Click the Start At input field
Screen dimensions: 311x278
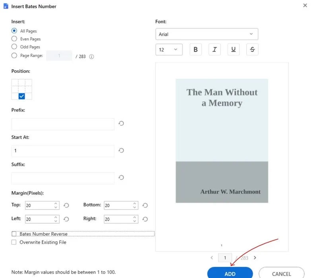(62, 151)
